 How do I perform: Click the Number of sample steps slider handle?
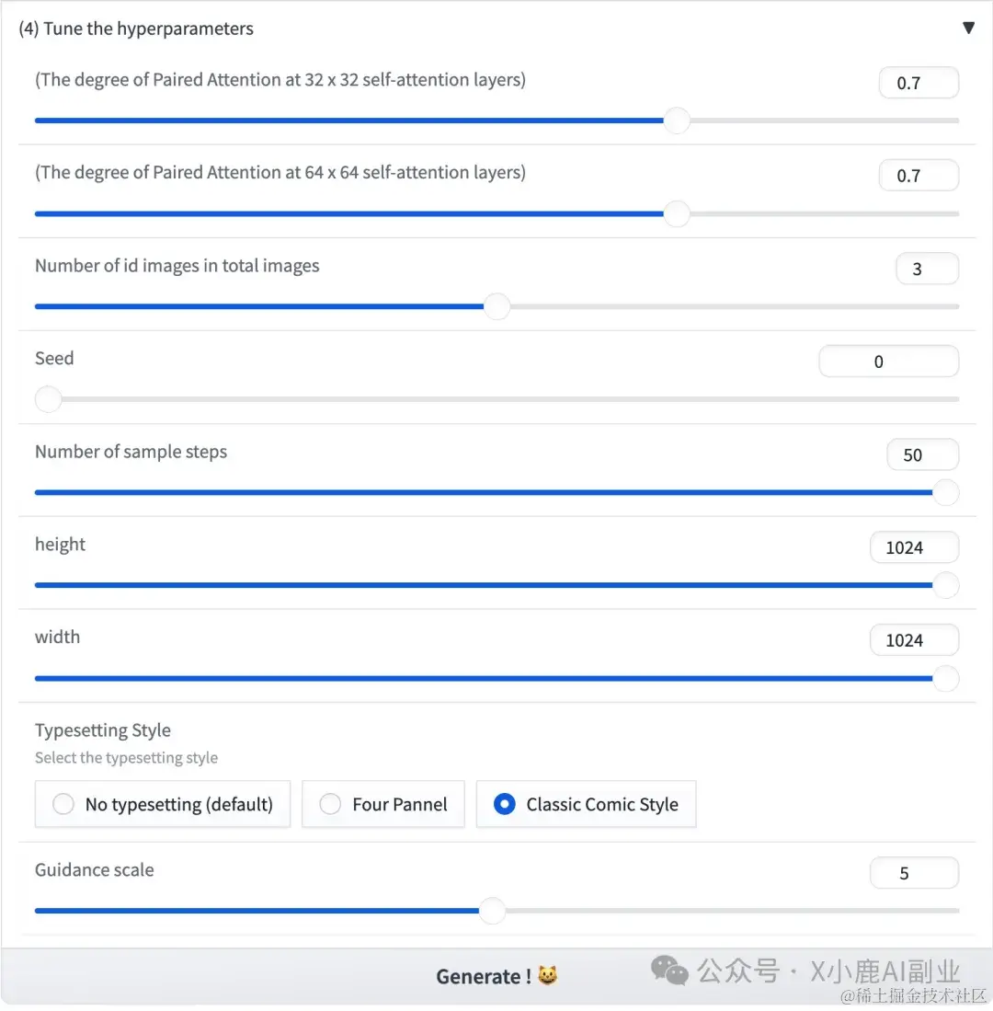point(945,492)
